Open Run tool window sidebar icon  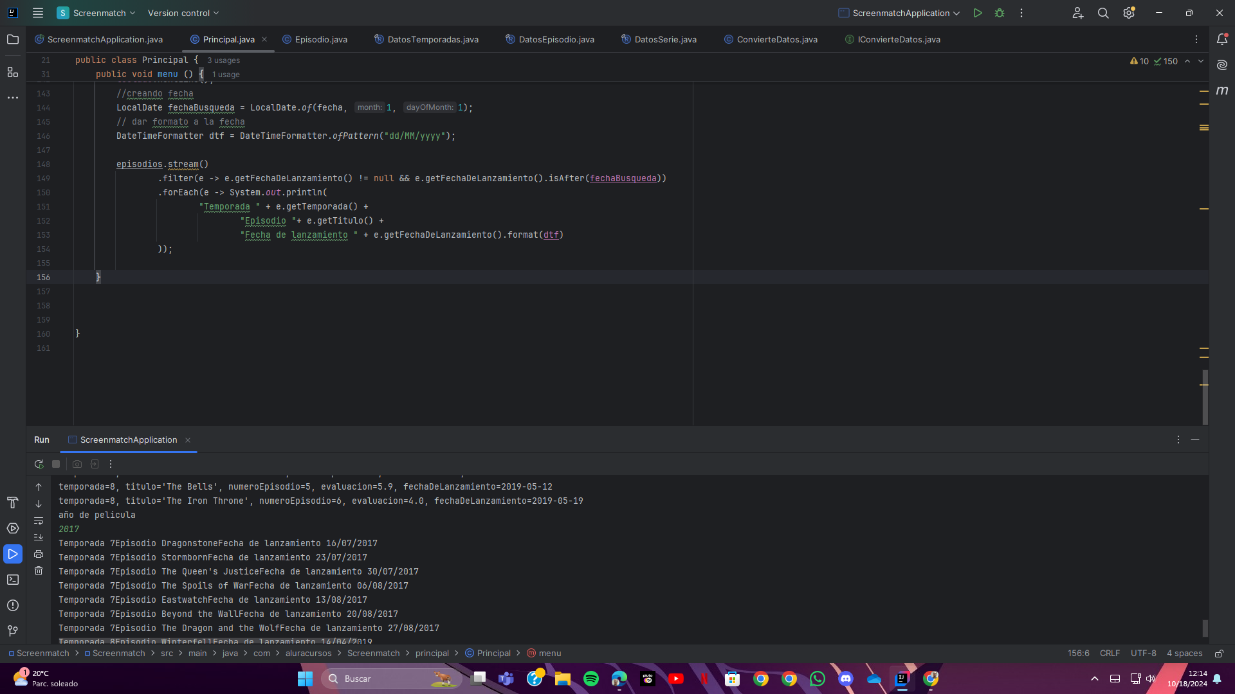pyautogui.click(x=13, y=554)
